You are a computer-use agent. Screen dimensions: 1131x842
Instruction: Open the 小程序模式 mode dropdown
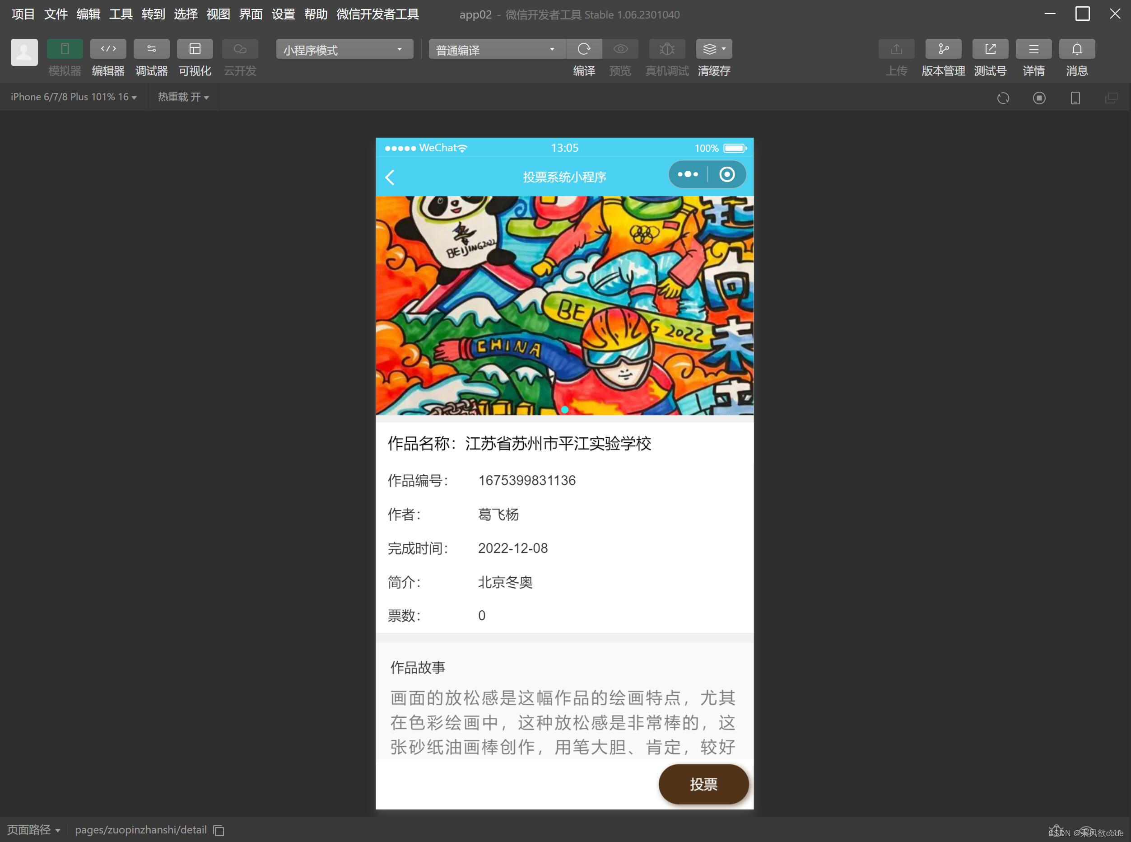click(x=344, y=49)
